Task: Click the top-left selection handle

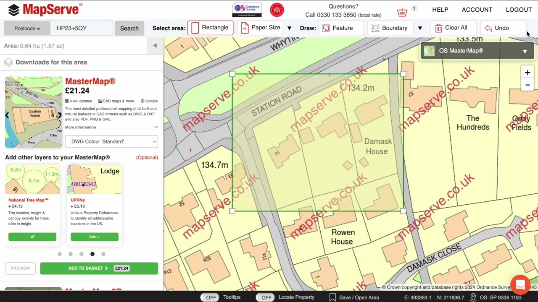Action: 232,74
